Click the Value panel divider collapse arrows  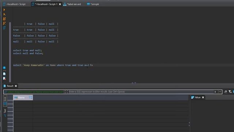[189, 124]
